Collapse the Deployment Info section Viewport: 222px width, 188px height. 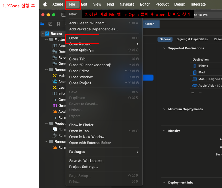coord(164,182)
